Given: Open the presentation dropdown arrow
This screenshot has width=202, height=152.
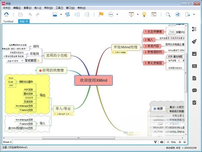Looking at the screenshot, I should pyautogui.click(x=138, y=14).
